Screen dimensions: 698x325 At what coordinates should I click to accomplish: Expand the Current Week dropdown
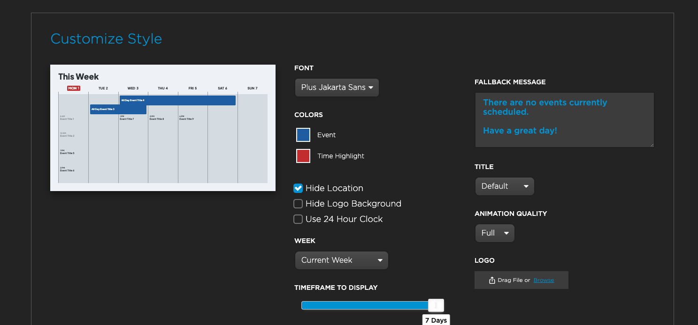341,260
